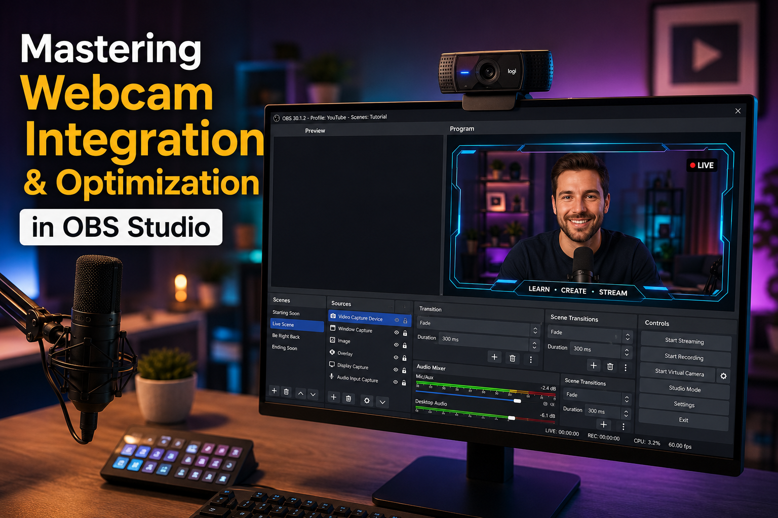Click the Duration stepper in the lower Scene Transitions panel

[x=626, y=414]
